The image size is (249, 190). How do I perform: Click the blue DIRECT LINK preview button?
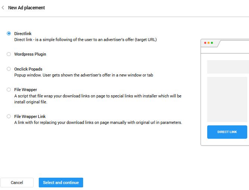coord(227,132)
